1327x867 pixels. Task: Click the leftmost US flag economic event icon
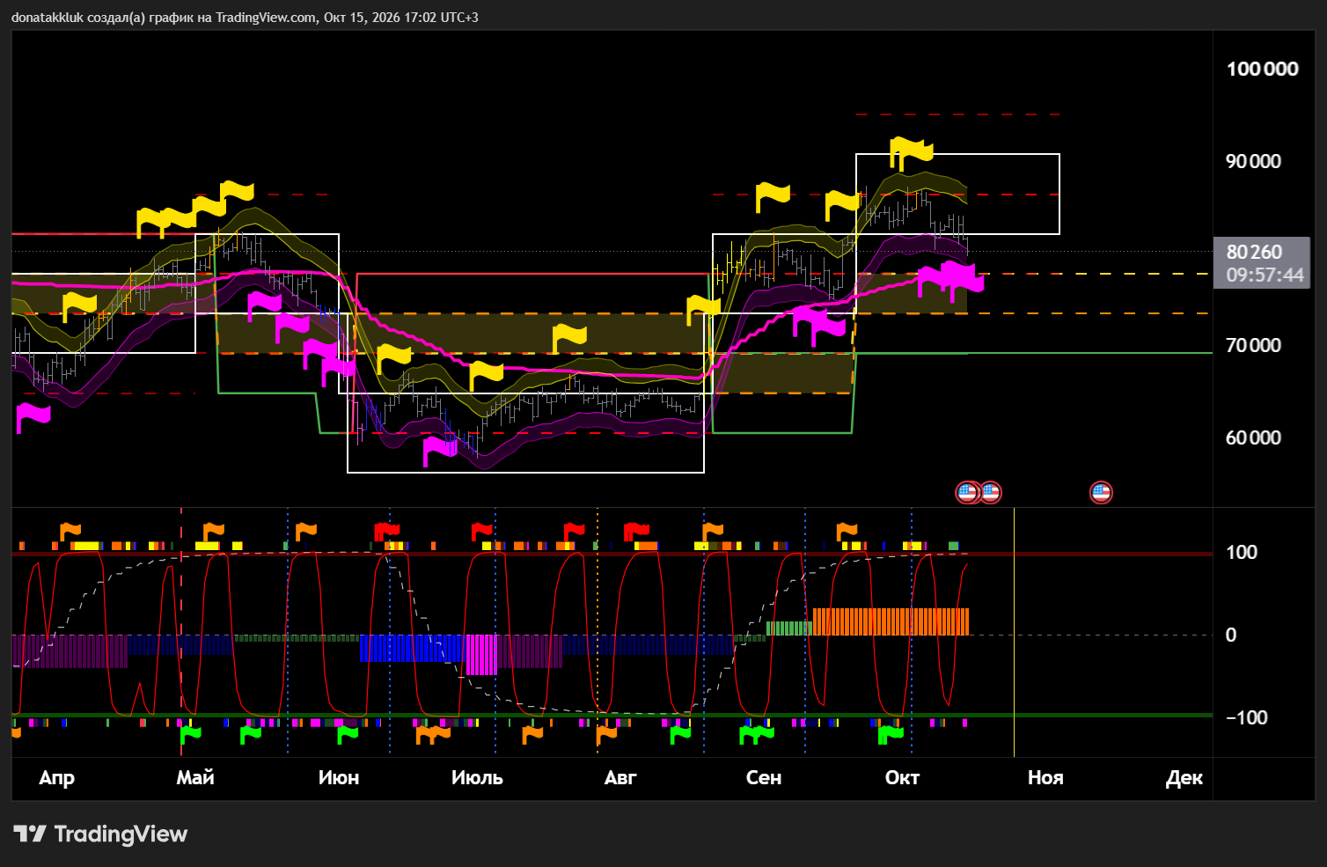coord(968,492)
